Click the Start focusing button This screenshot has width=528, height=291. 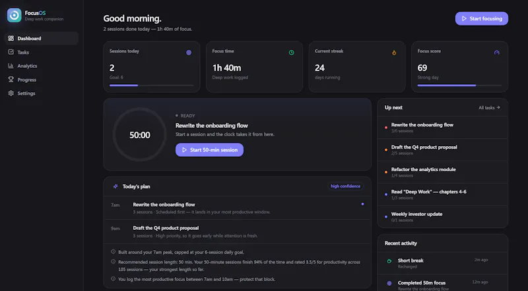point(482,18)
